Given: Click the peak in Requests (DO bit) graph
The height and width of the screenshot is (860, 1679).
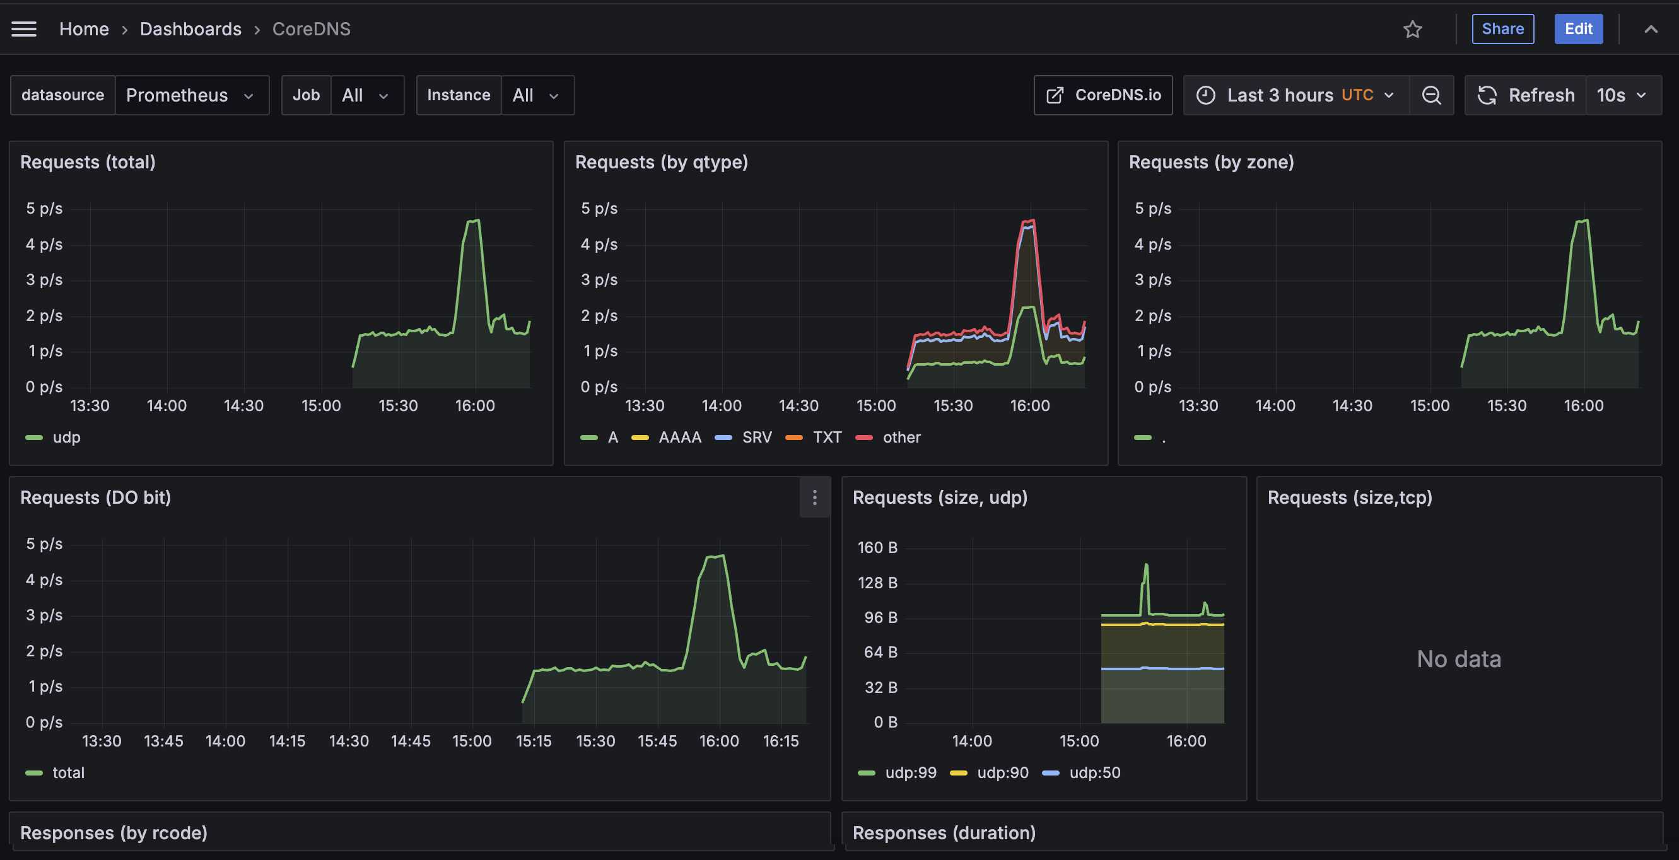Looking at the screenshot, I should point(716,557).
